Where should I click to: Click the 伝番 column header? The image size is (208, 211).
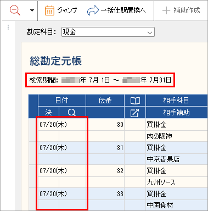(105, 101)
